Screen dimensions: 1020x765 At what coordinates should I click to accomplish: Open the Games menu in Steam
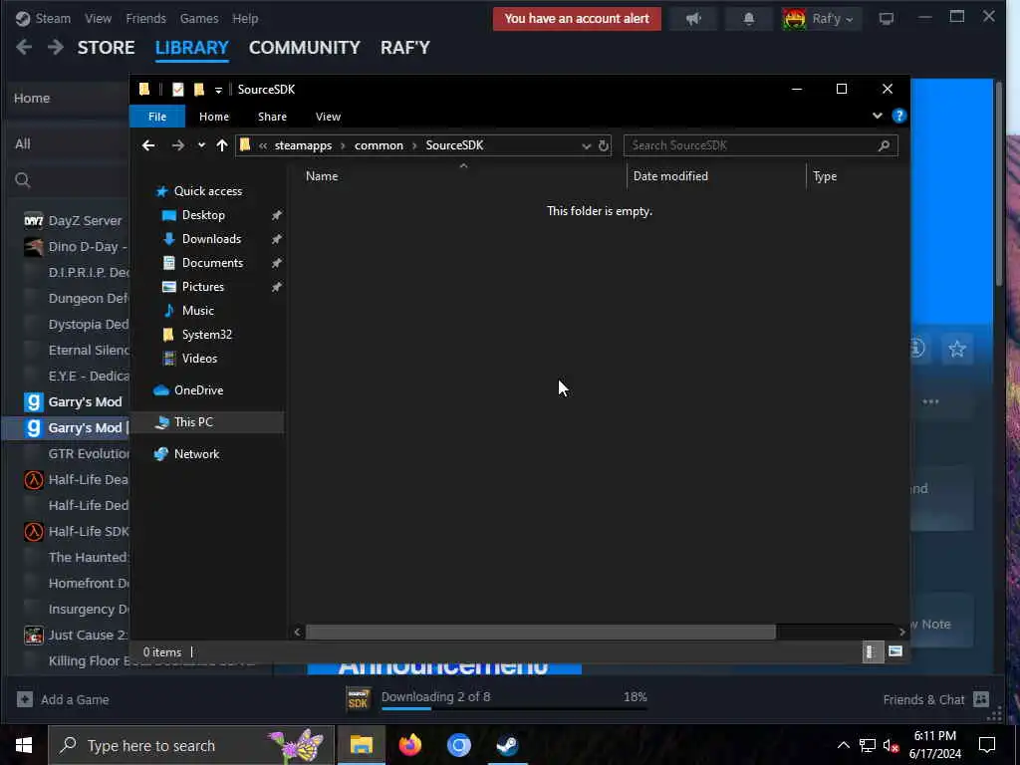click(199, 18)
